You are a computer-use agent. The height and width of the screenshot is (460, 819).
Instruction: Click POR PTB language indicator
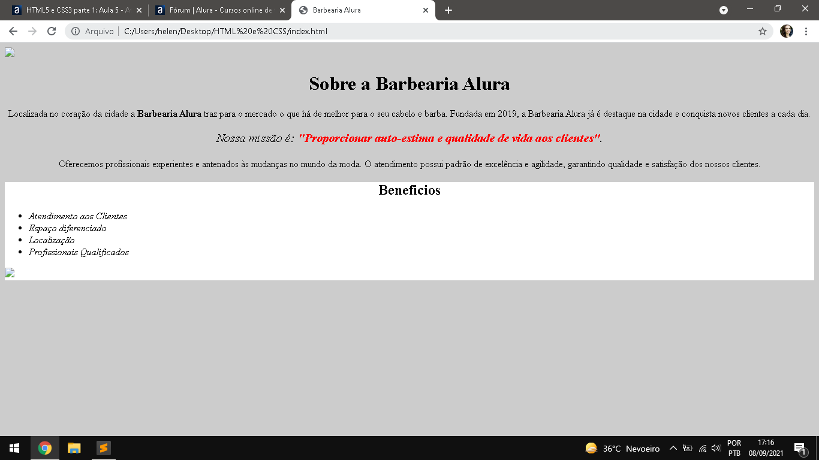point(734,448)
